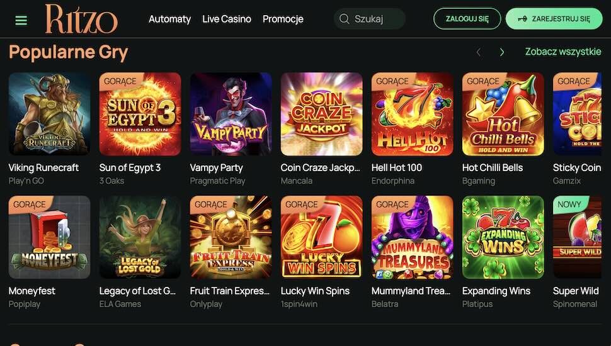The height and width of the screenshot is (346, 611).
Task: Follow the Zobacz wszystkie link
Action: pos(563,52)
